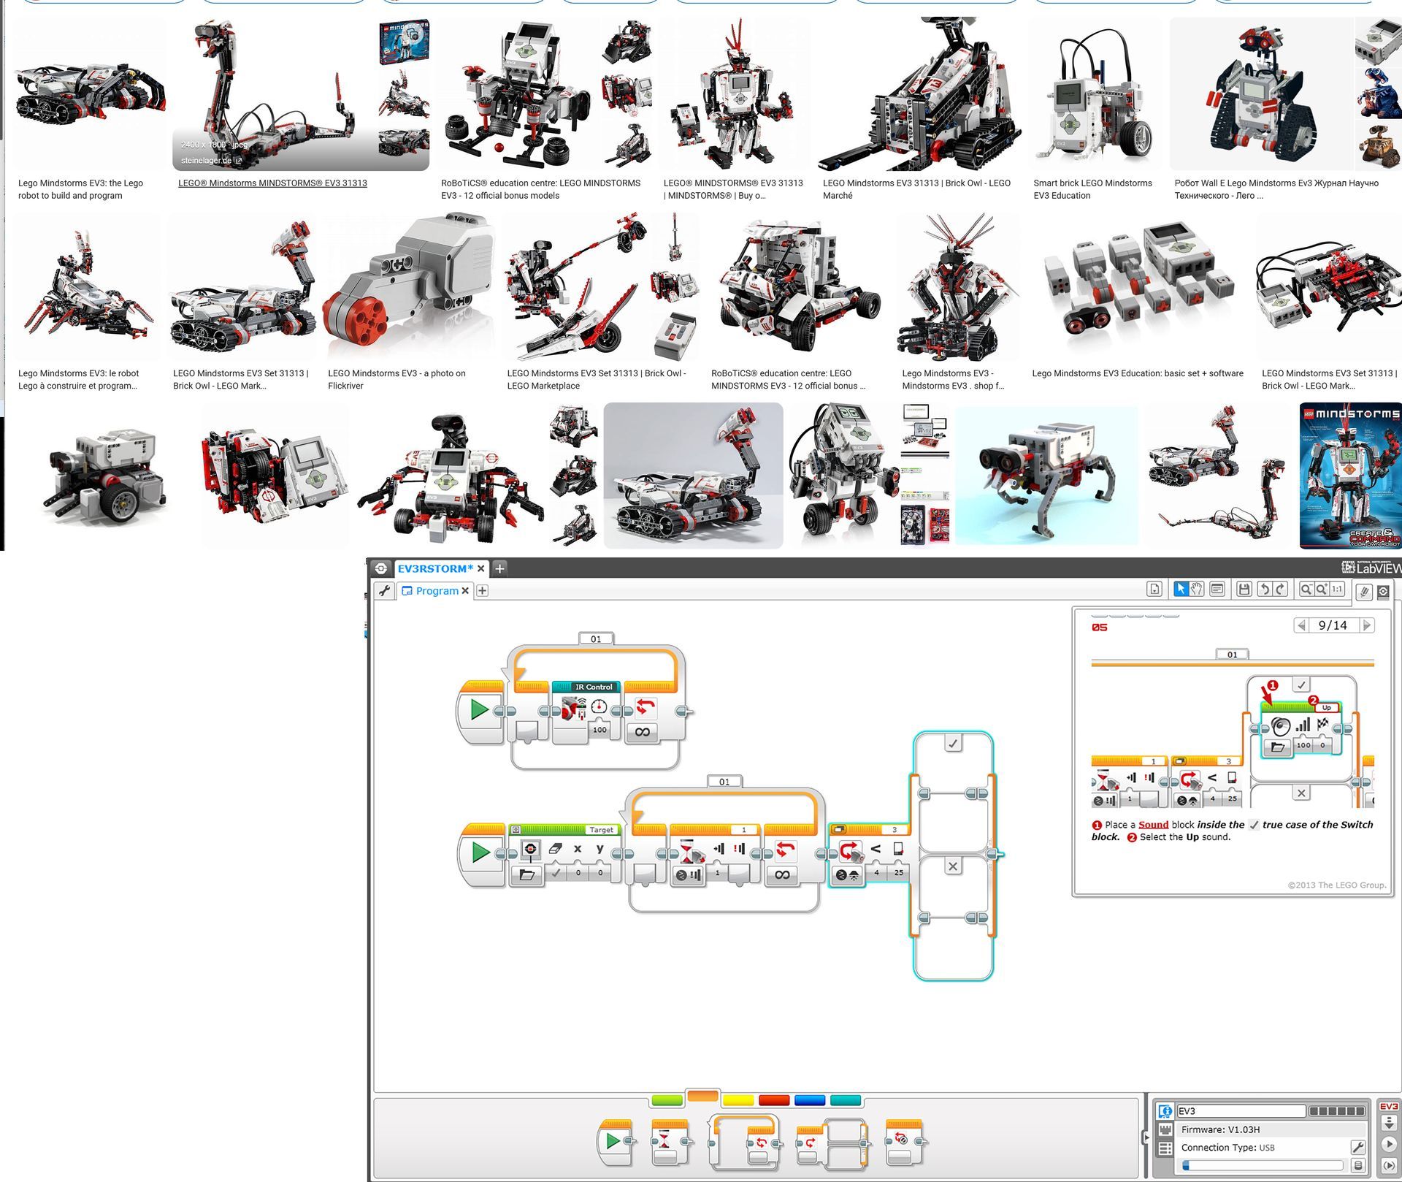Switch to the Program tab
Screen dimensions: 1402x1182
point(436,590)
